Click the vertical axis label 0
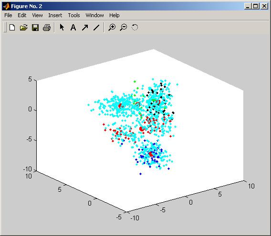This screenshot has width=271, height=236. tap(30, 109)
